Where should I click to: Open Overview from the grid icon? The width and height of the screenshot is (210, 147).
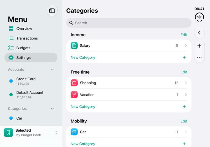coord(11,28)
